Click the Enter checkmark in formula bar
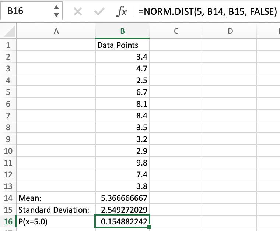 tap(98, 12)
